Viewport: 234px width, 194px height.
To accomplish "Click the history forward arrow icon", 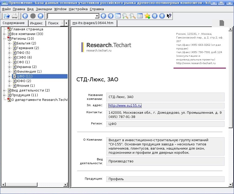I will (x=110, y=16).
